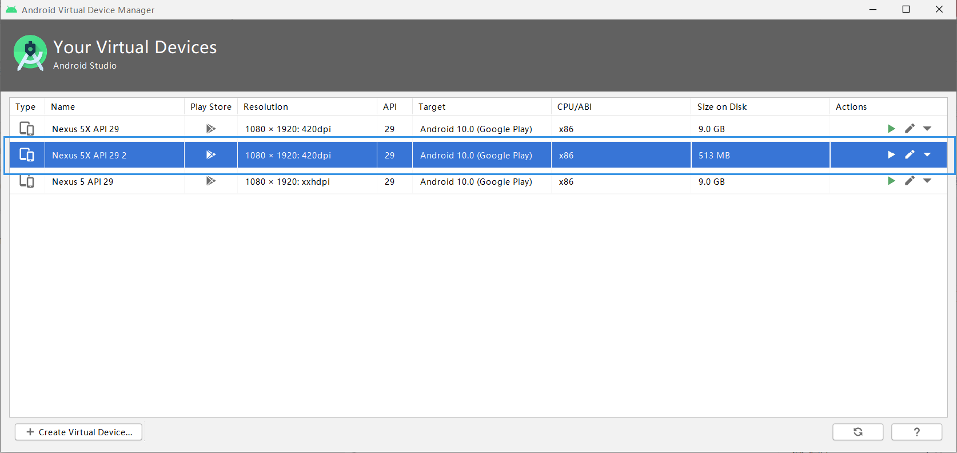Screen dimensions: 957x453
Task: Sort by the Target column header
Action: (x=481, y=107)
